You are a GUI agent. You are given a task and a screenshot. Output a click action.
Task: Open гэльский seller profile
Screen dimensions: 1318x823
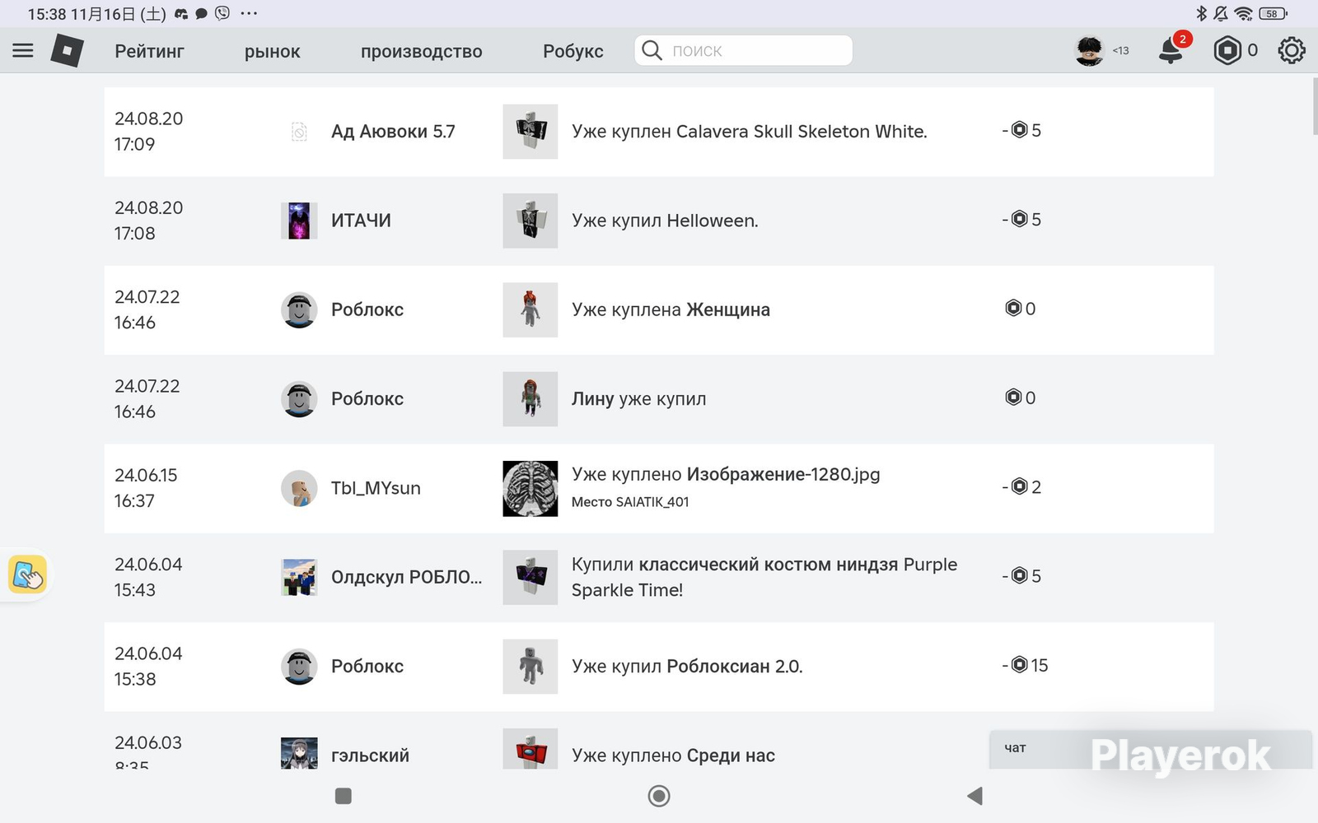point(370,756)
